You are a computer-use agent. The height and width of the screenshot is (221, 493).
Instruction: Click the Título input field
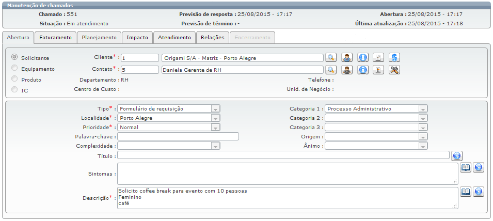[283, 155]
